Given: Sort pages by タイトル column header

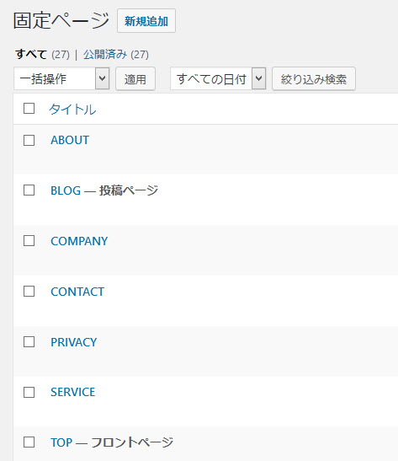Looking at the screenshot, I should [72, 109].
